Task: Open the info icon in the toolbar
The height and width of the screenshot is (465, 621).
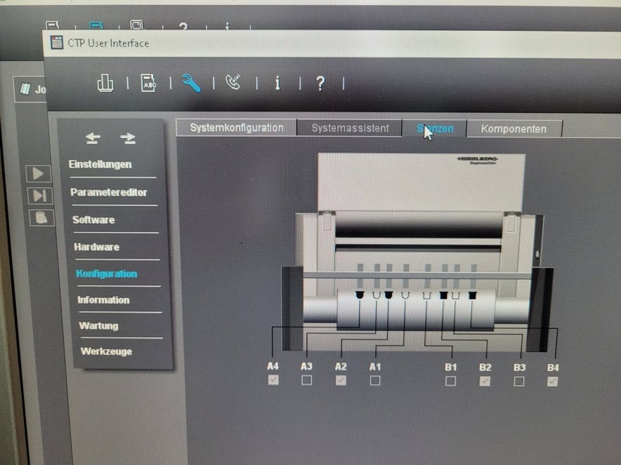Action: 277,83
